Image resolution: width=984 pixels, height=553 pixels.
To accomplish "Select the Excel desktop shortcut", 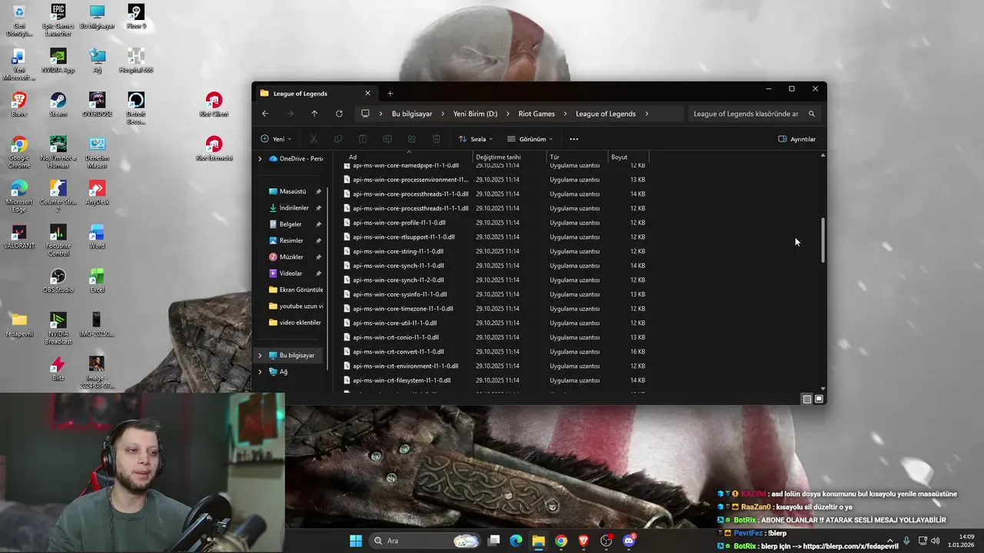I will click(x=97, y=280).
